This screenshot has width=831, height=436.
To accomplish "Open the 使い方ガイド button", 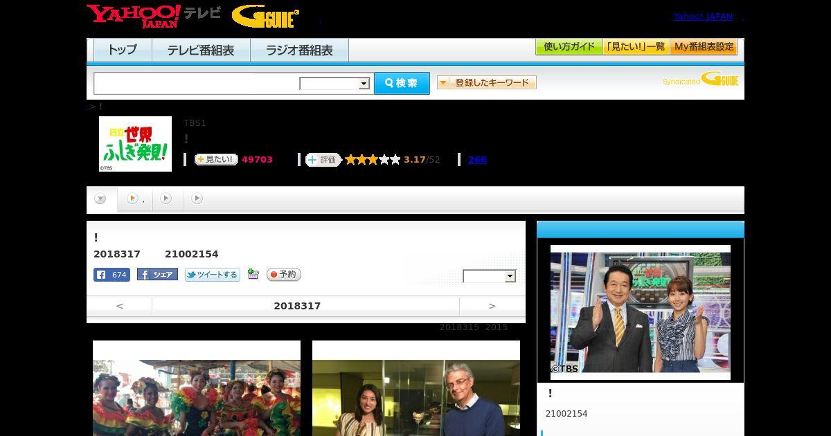I will click(x=569, y=47).
